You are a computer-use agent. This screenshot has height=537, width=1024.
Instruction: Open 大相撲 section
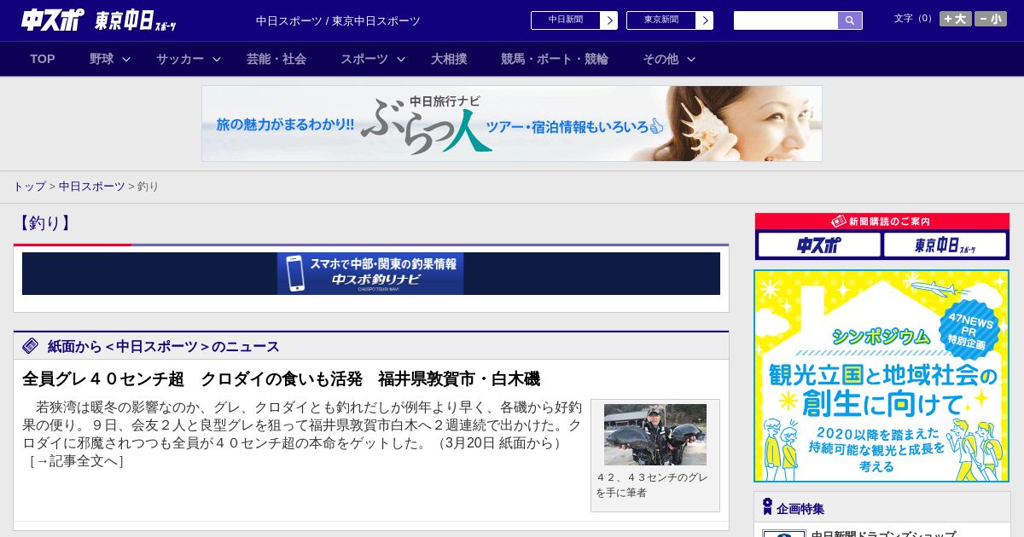coord(449,59)
